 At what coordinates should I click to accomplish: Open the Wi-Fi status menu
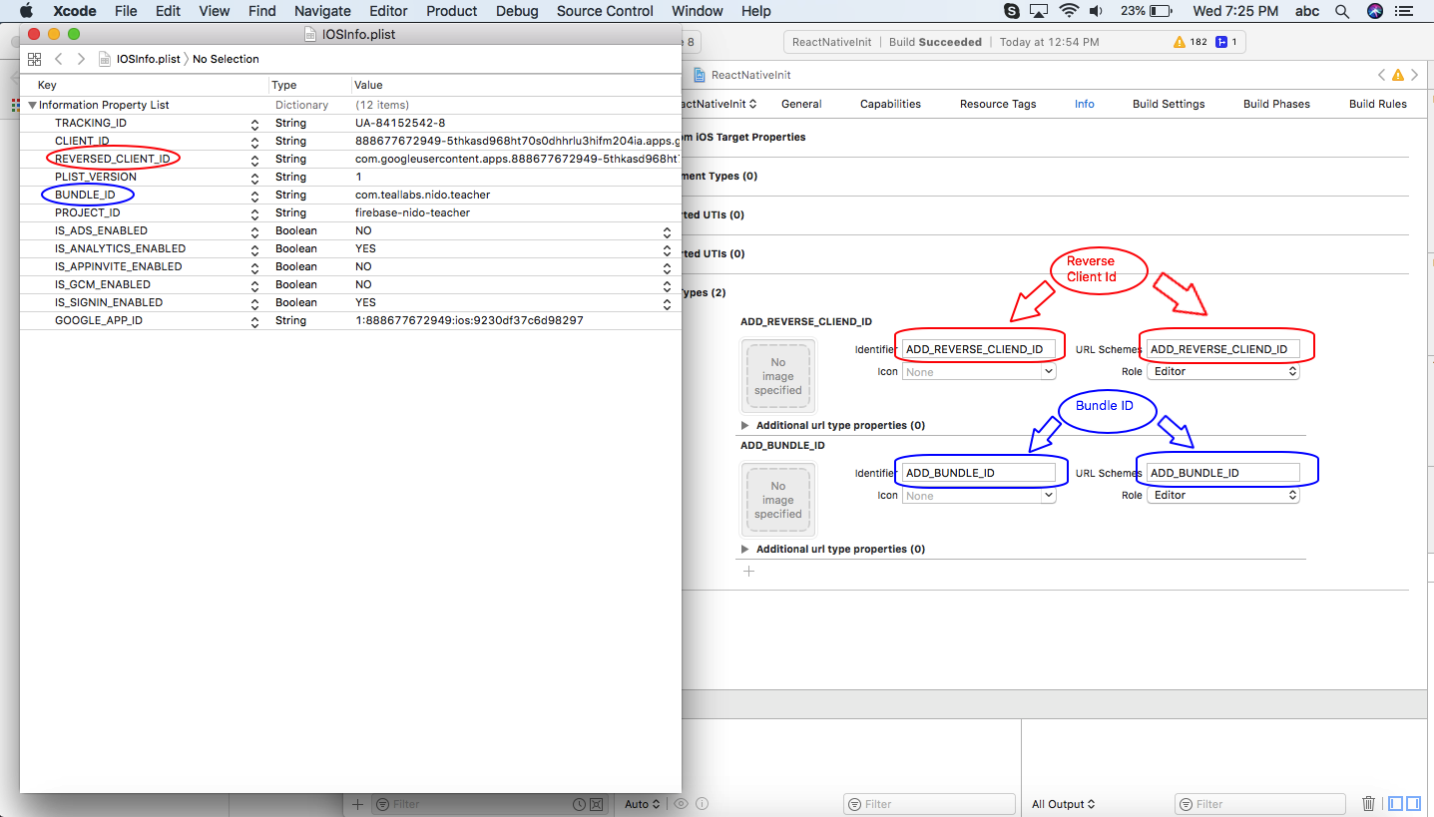coord(1069,11)
